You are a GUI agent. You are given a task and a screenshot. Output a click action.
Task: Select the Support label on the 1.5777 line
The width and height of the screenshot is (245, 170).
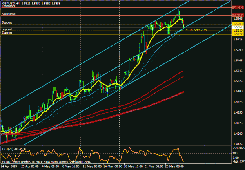tap(7, 33)
